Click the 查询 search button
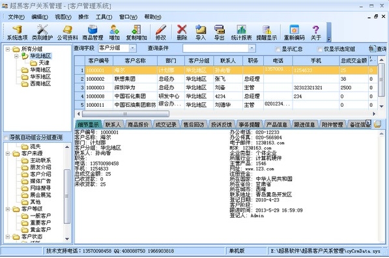The height and width of the screenshot is (258, 389). click(378, 49)
